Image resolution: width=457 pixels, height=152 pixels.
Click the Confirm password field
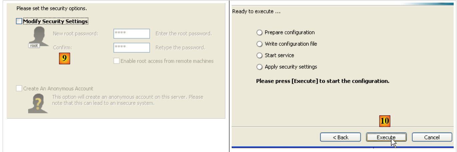pyautogui.click(x=131, y=48)
